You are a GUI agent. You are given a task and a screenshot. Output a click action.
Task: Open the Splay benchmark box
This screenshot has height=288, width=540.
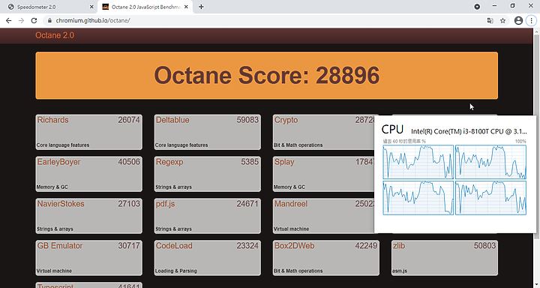[323, 174]
